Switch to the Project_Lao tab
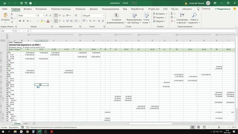This screenshot has width=238, height=134. pos(154,9)
